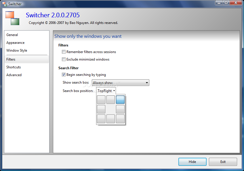The height and width of the screenshot is (171, 244).
Task: Select the bottom-center position button in grid
Action: coord(111,119)
